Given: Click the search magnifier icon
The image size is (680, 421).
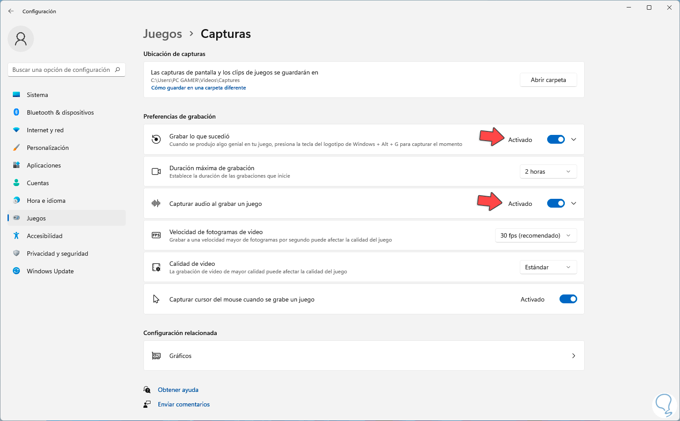Looking at the screenshot, I should coord(117,70).
